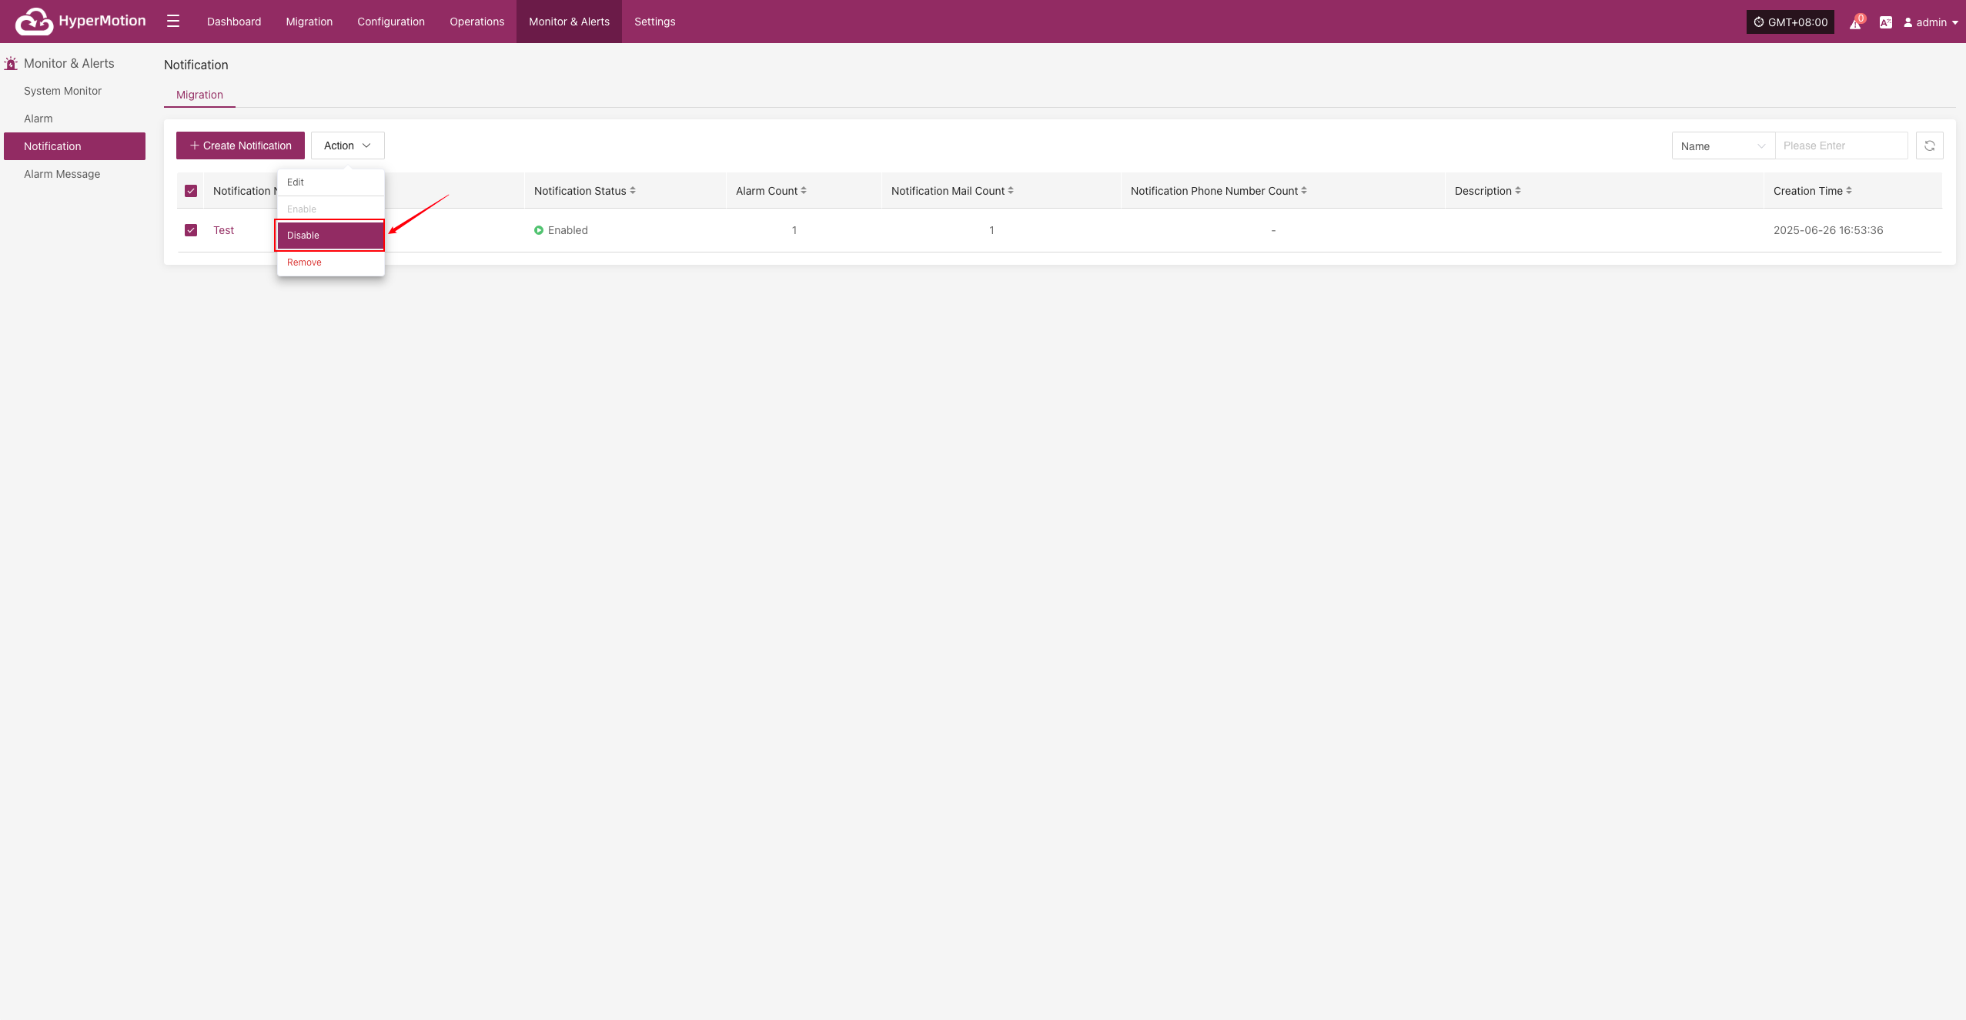Select Notification in sidebar
The image size is (1966, 1020).
(x=75, y=146)
